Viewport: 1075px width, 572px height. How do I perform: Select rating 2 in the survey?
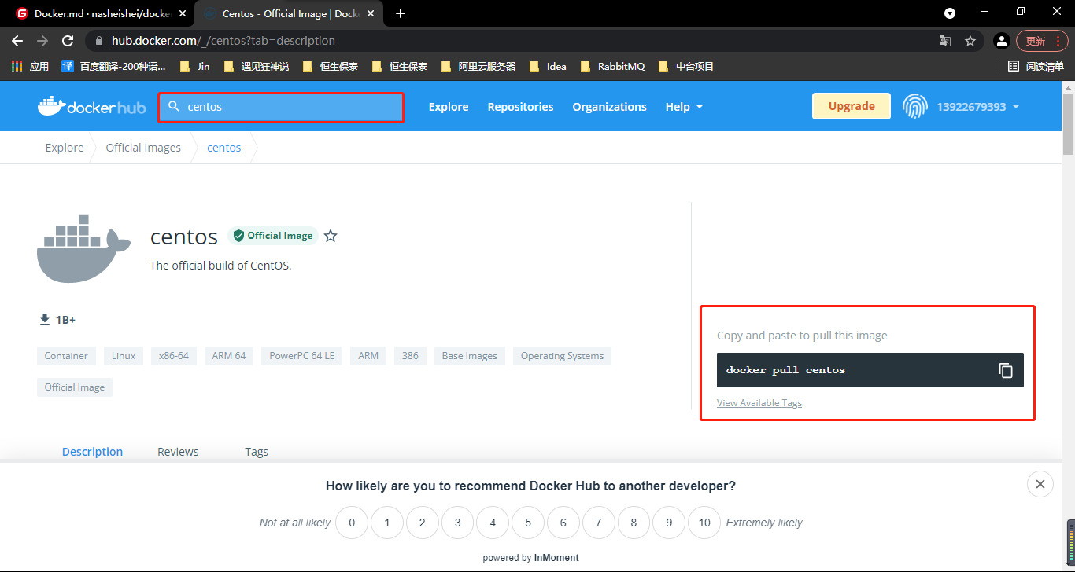pos(423,522)
